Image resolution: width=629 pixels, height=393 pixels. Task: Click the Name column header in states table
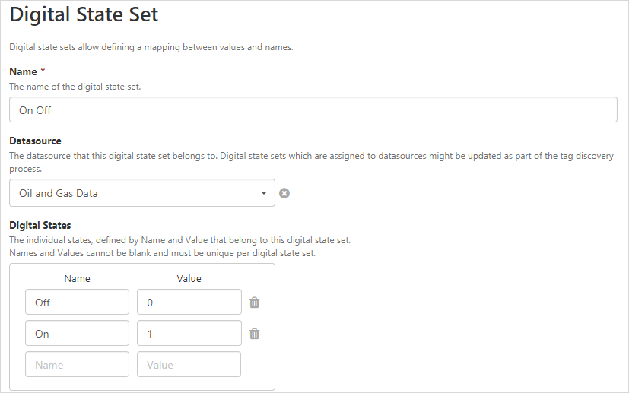(77, 279)
